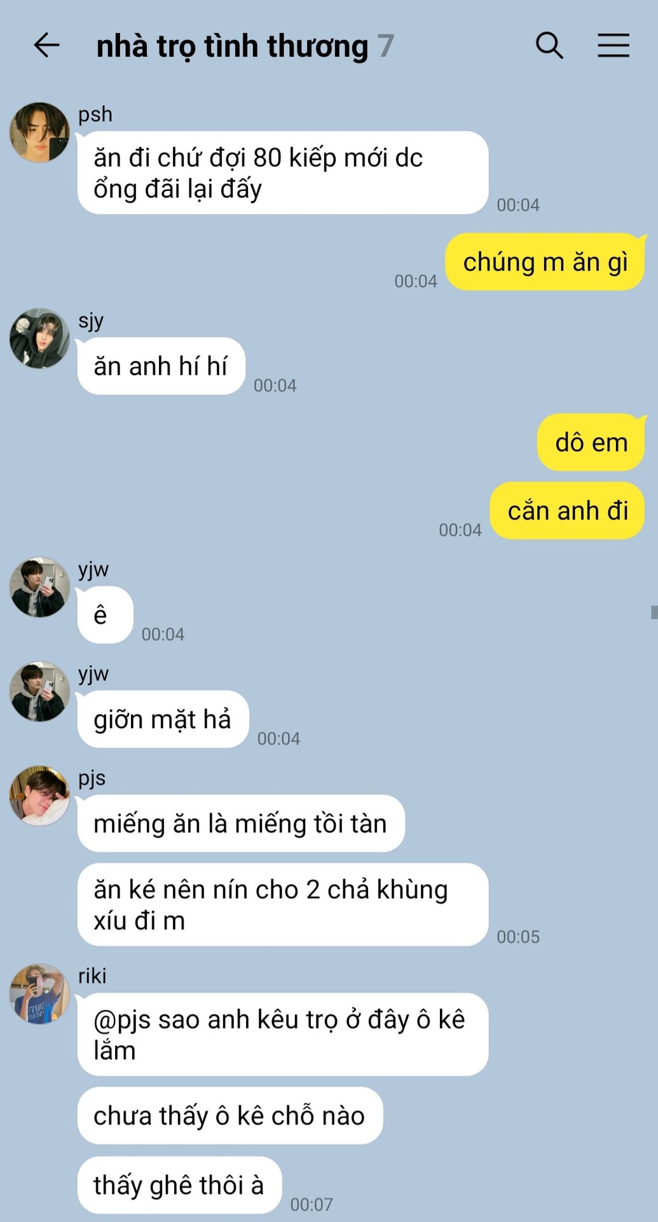
Task: Open the nhà trọ tình thương chat title
Action: (x=232, y=46)
